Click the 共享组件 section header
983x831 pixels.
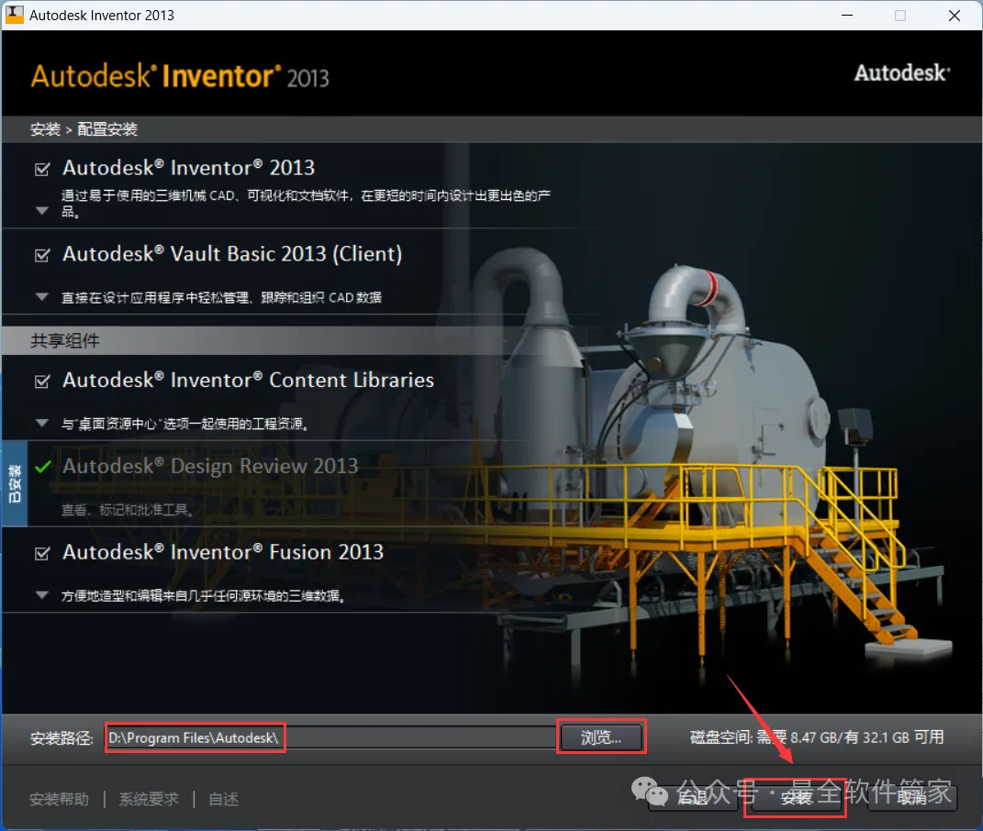65,341
